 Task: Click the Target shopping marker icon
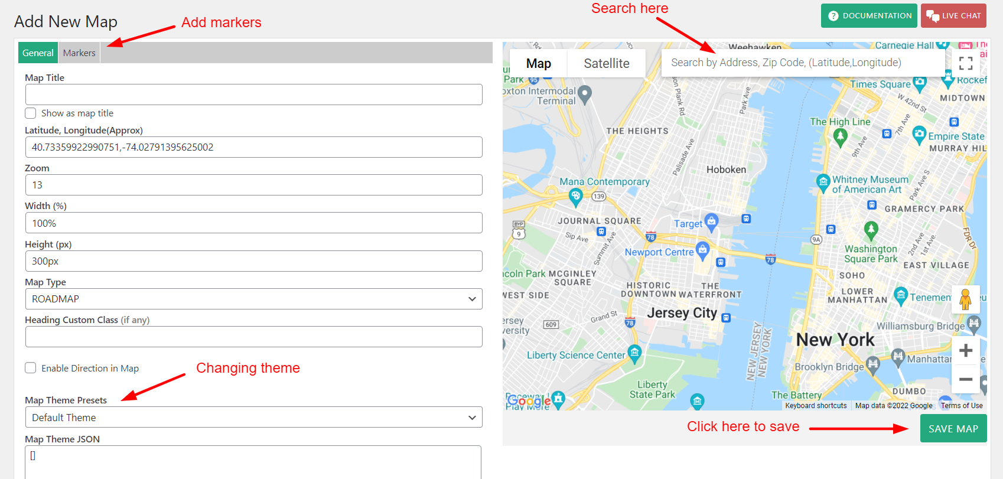click(x=712, y=221)
